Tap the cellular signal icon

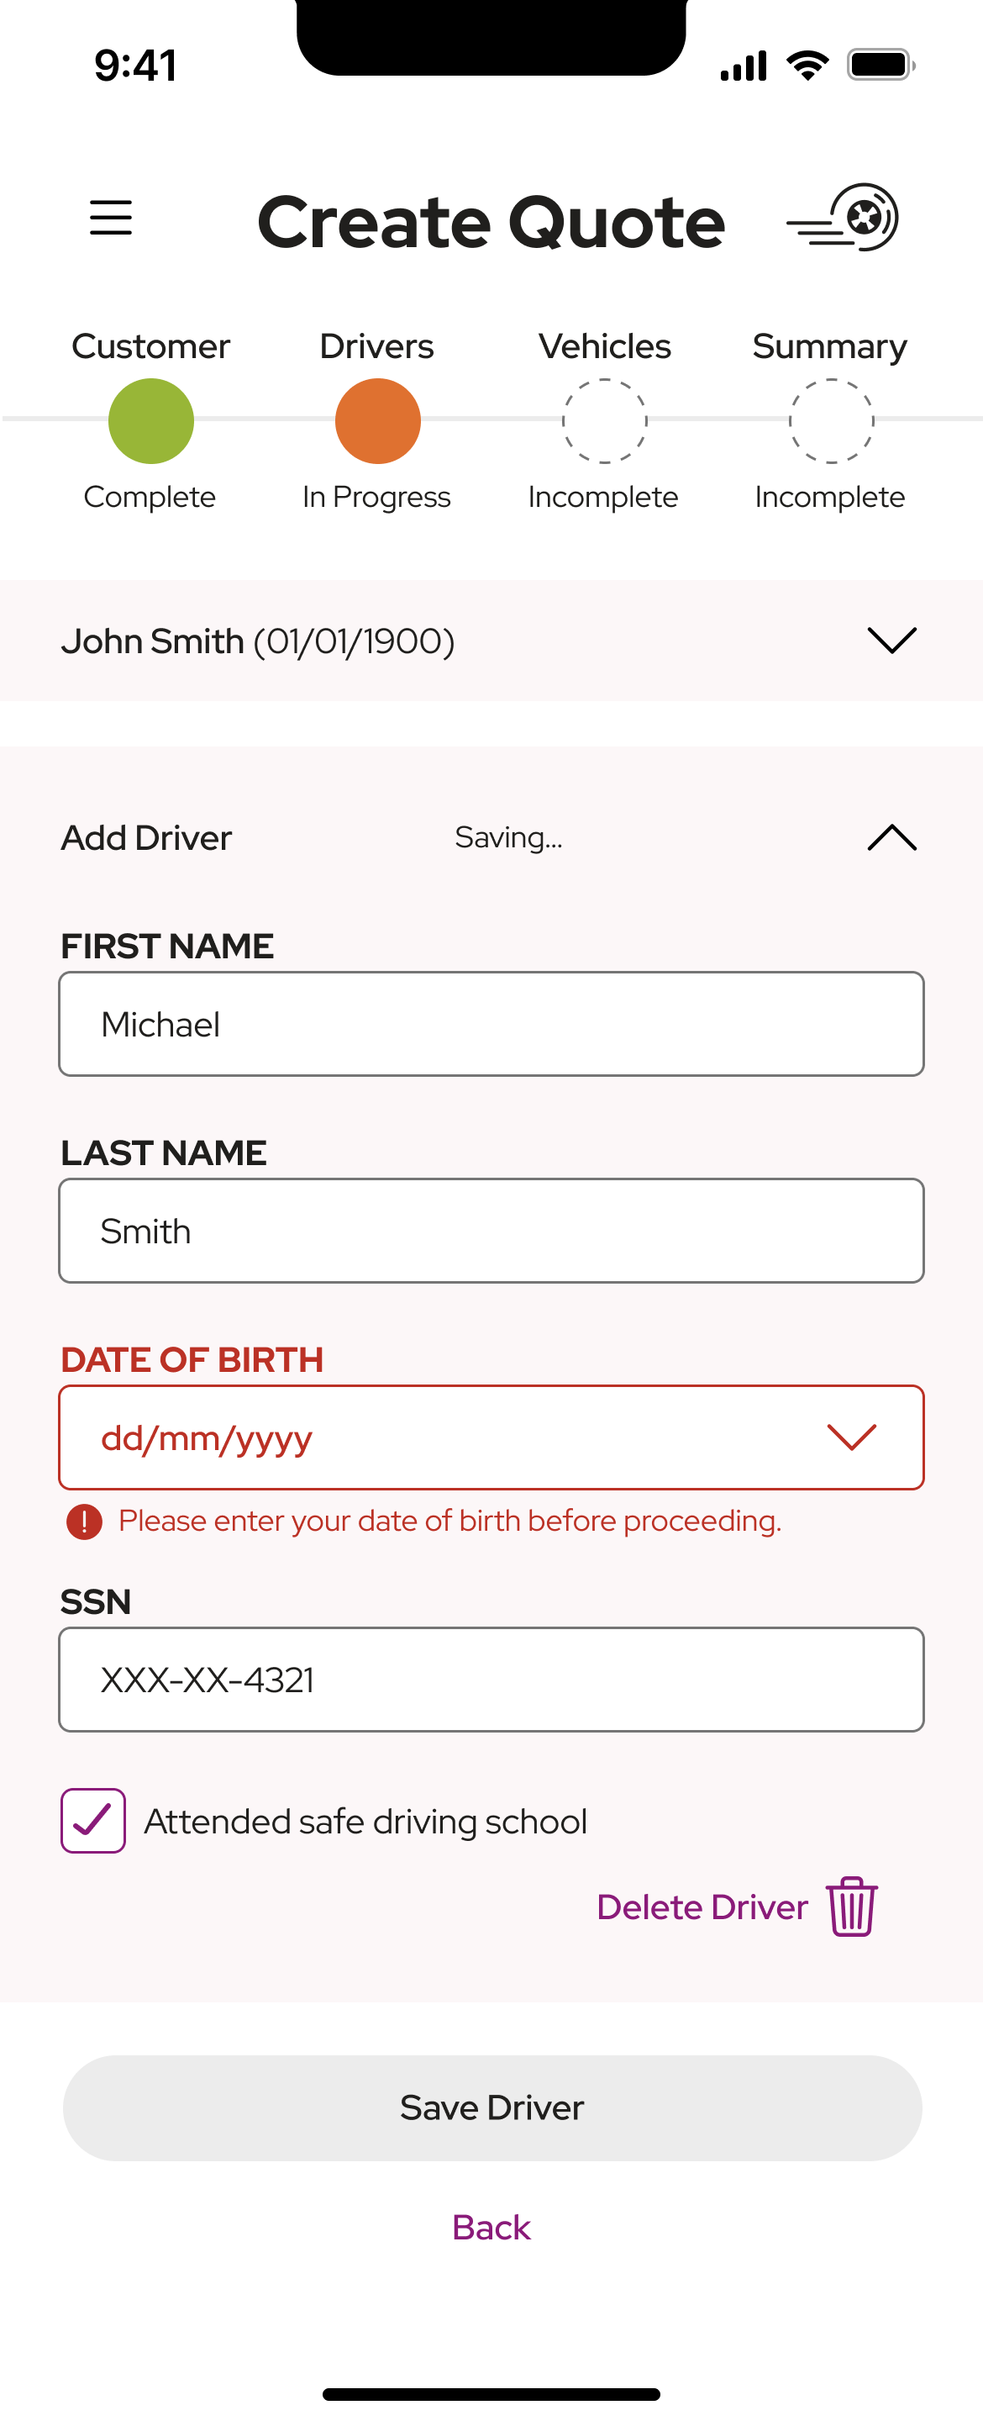tap(744, 66)
